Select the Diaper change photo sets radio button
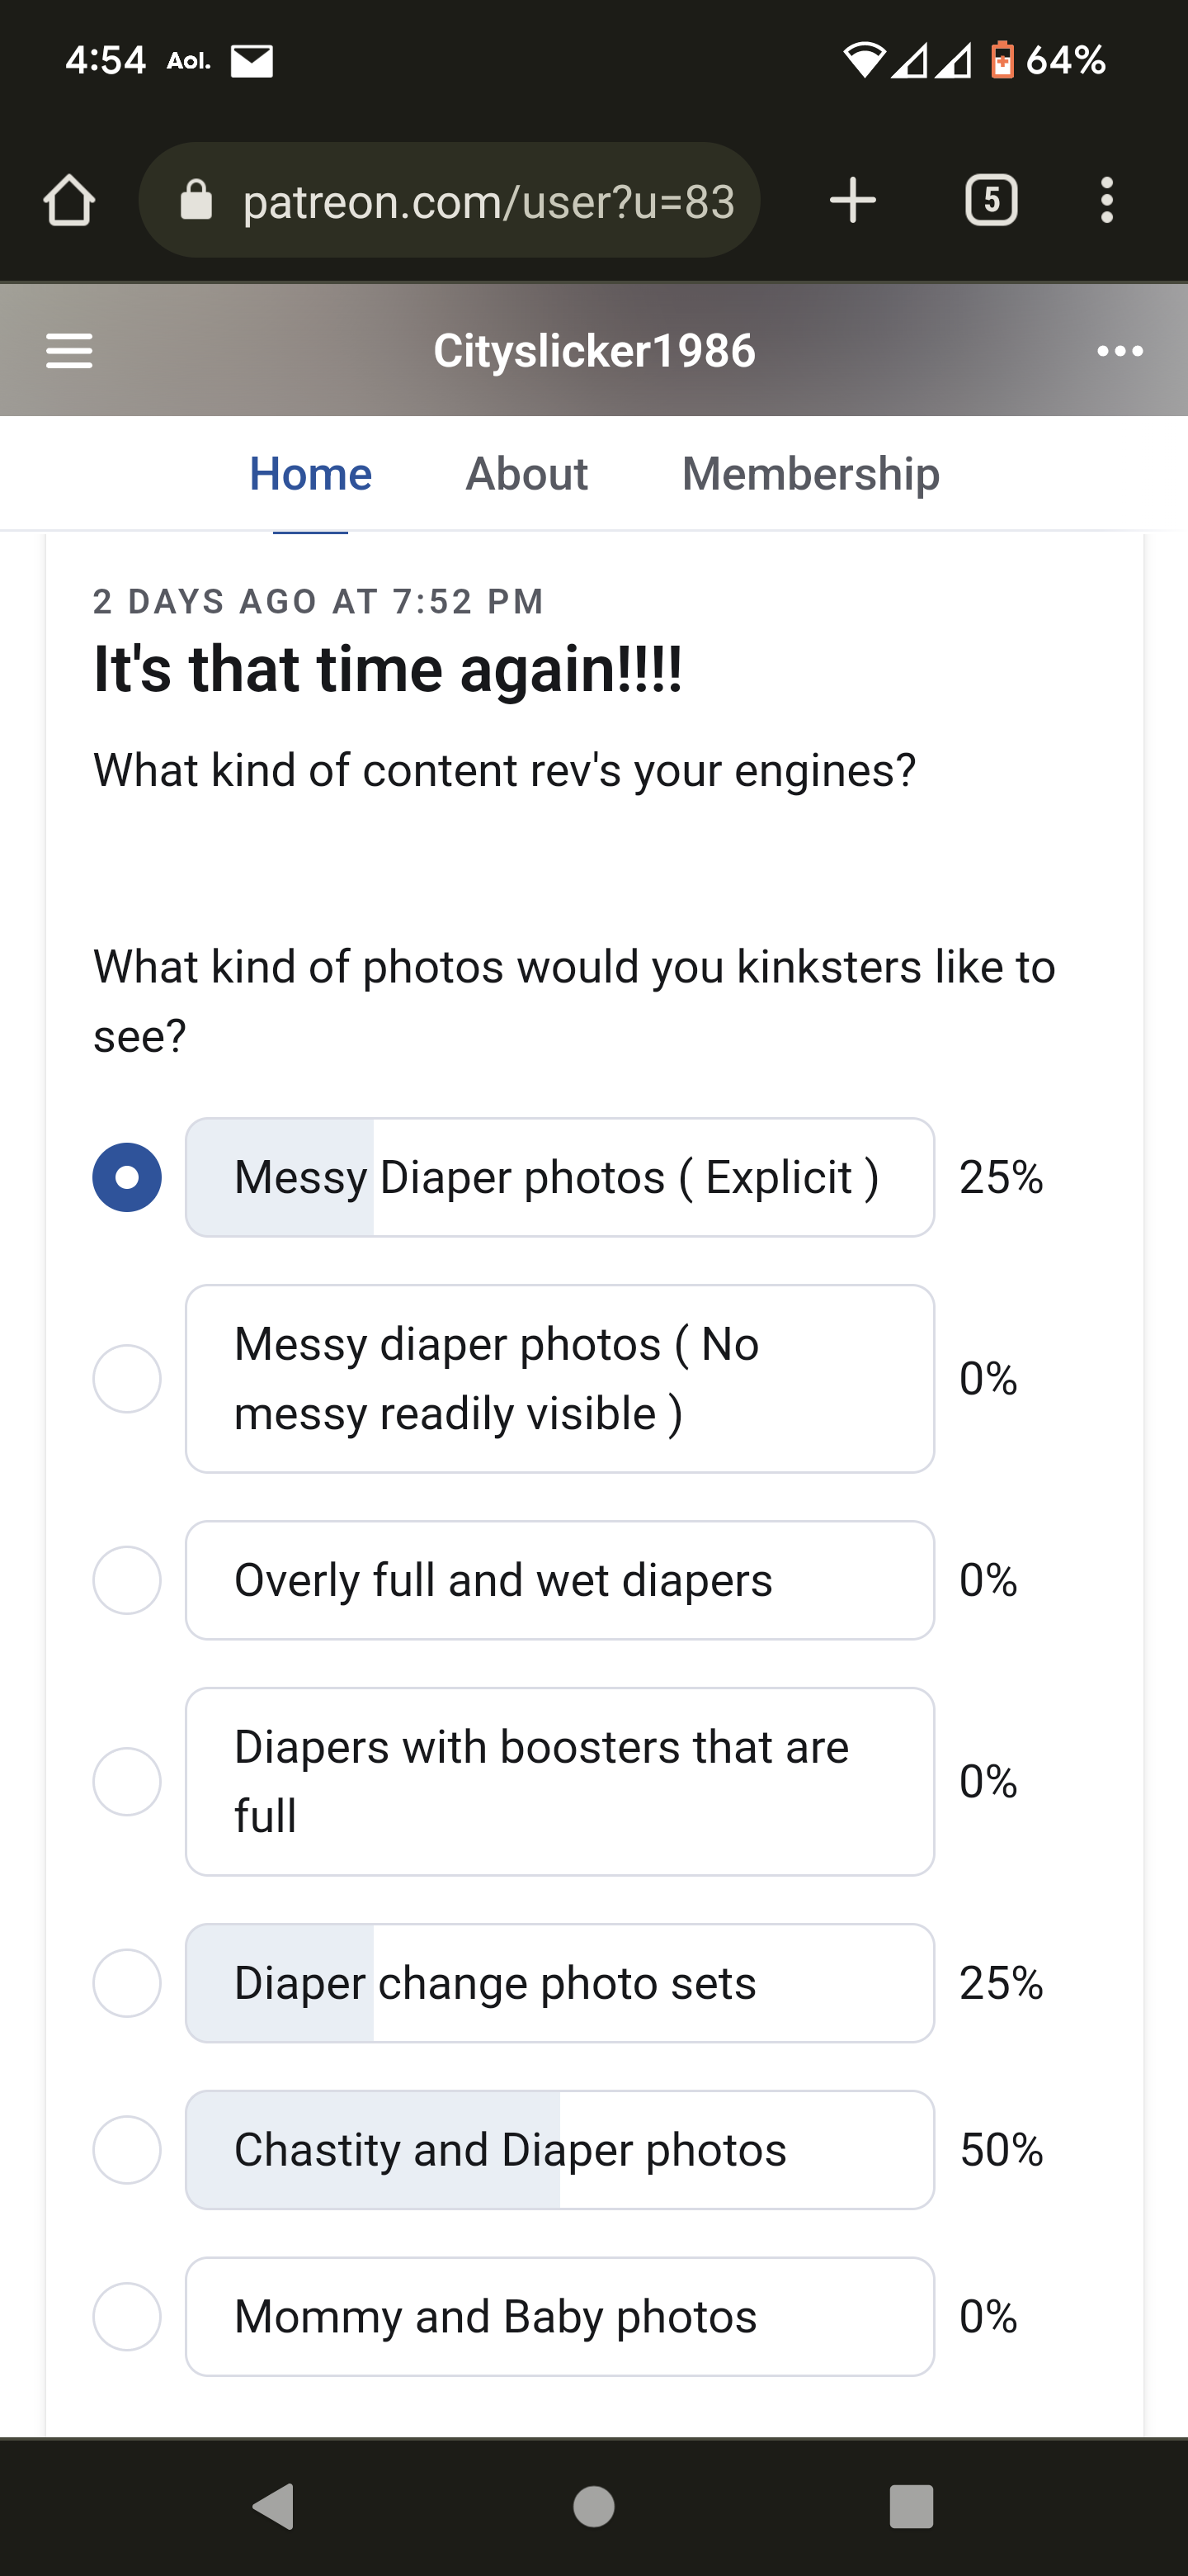Image resolution: width=1188 pixels, height=2576 pixels. [127, 1983]
